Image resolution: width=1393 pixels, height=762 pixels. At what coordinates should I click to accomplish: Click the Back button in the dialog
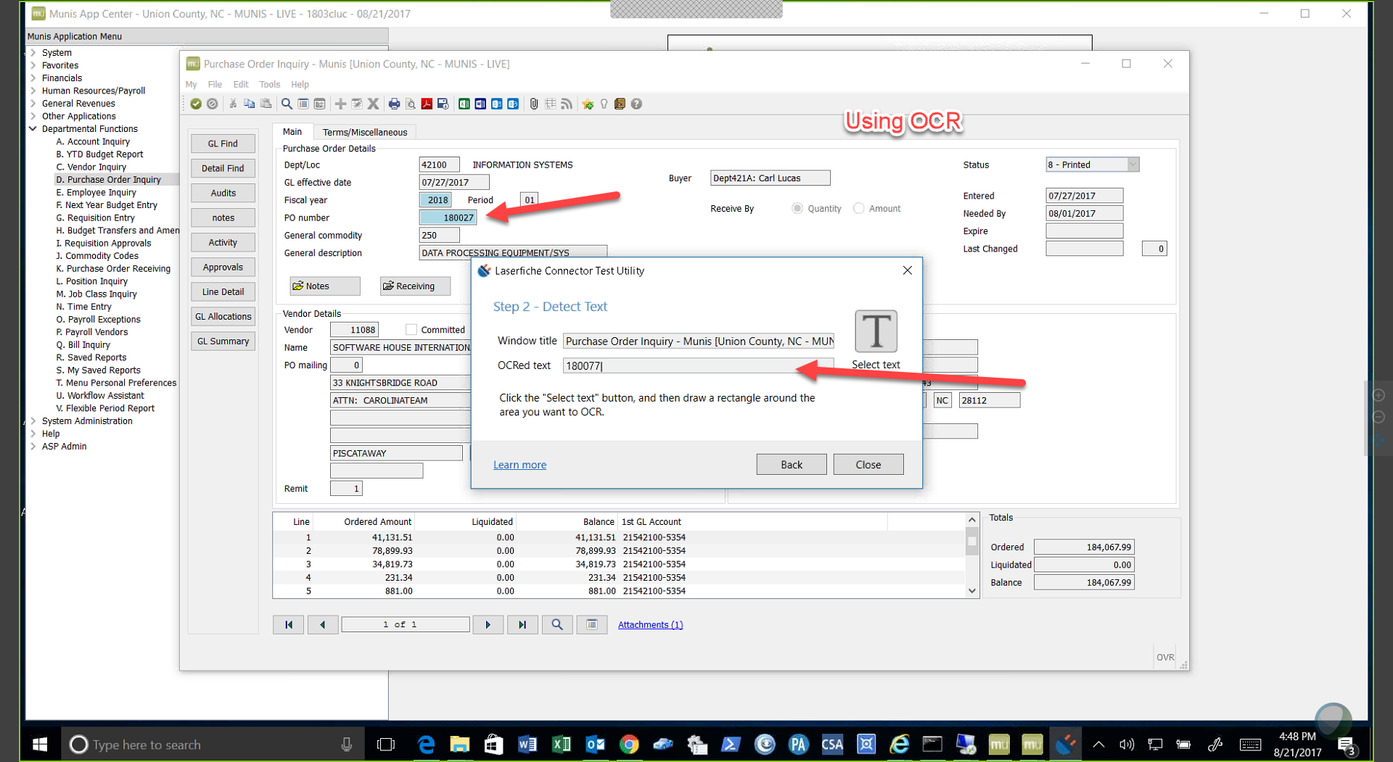coord(791,465)
